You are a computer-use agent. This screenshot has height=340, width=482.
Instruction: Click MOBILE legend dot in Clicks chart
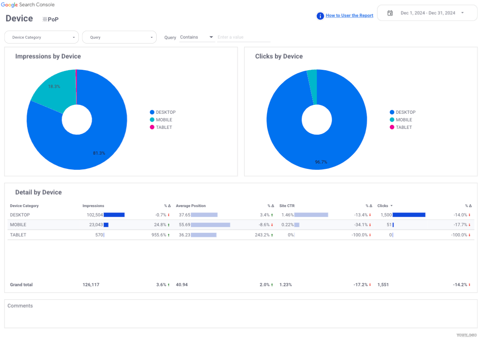pyautogui.click(x=392, y=120)
